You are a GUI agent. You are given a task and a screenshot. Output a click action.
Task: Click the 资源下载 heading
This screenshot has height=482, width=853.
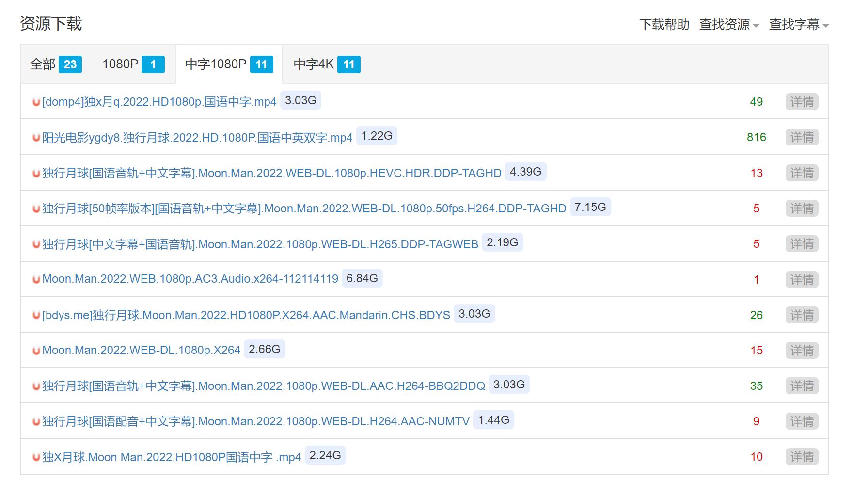tap(51, 24)
